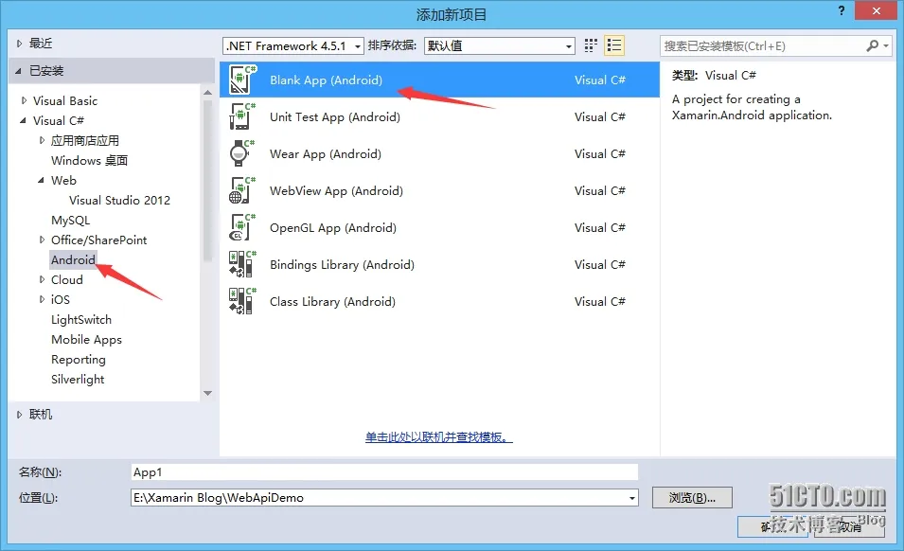The width and height of the screenshot is (904, 551).
Task: Switch to list details view
Action: (x=614, y=45)
